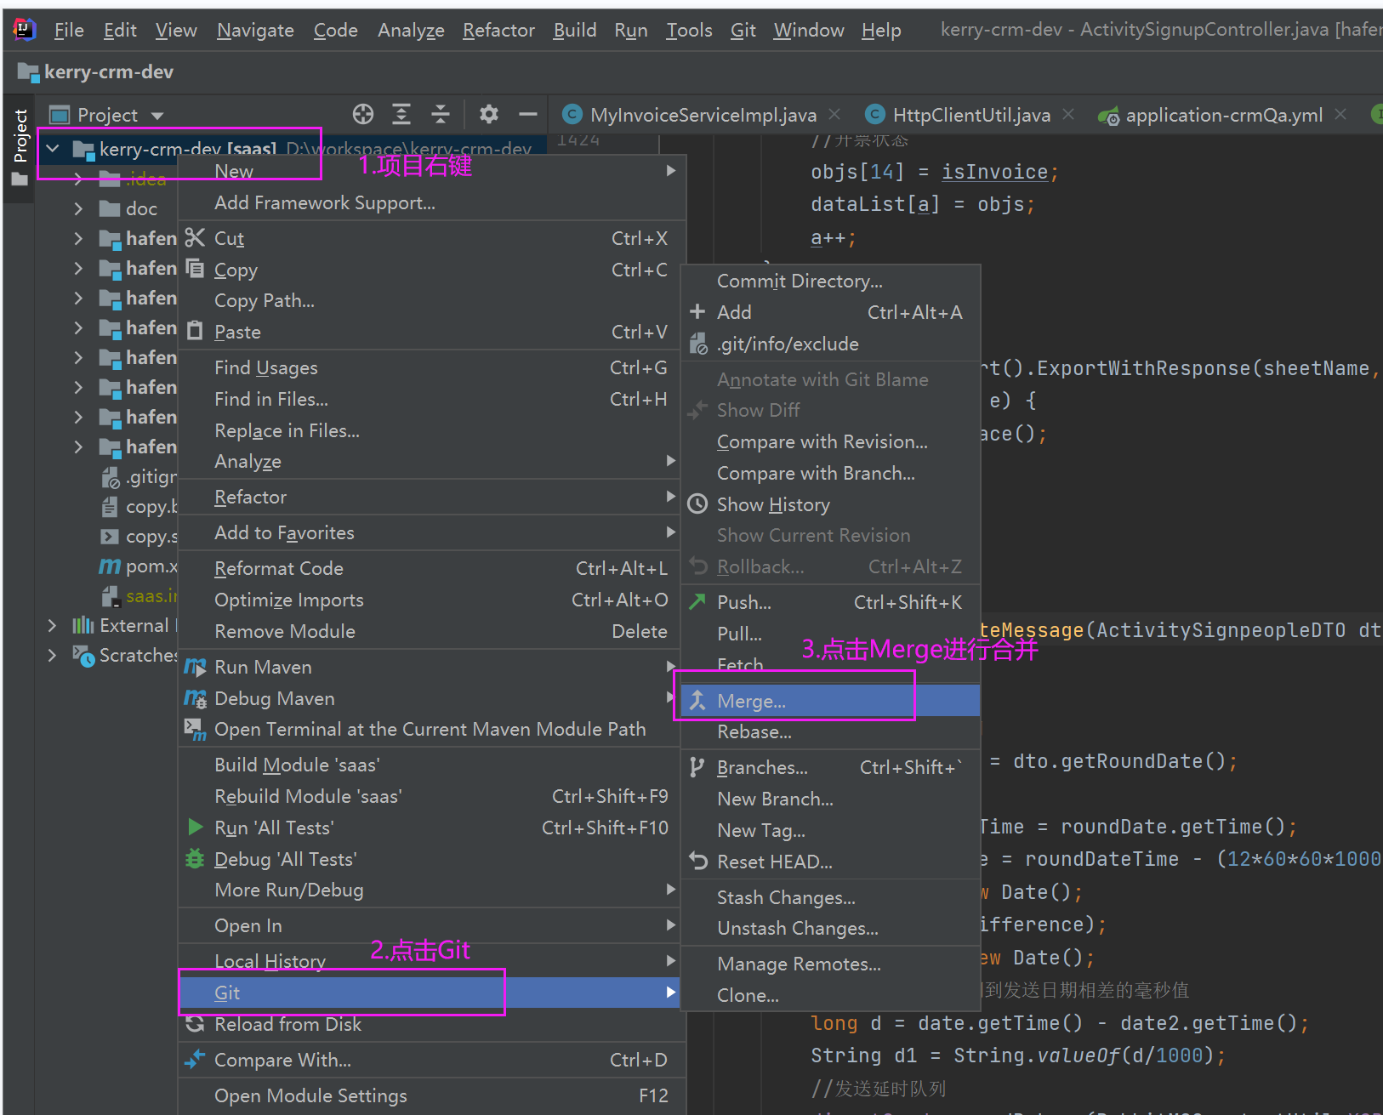This screenshot has height=1115, width=1383.
Task: Click the clipboard icon next to Paste
Action: (195, 331)
